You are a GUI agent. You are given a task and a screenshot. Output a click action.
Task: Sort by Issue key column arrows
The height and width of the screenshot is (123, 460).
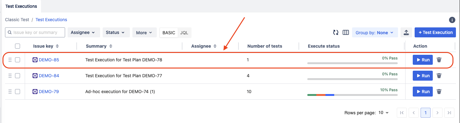tap(57, 46)
